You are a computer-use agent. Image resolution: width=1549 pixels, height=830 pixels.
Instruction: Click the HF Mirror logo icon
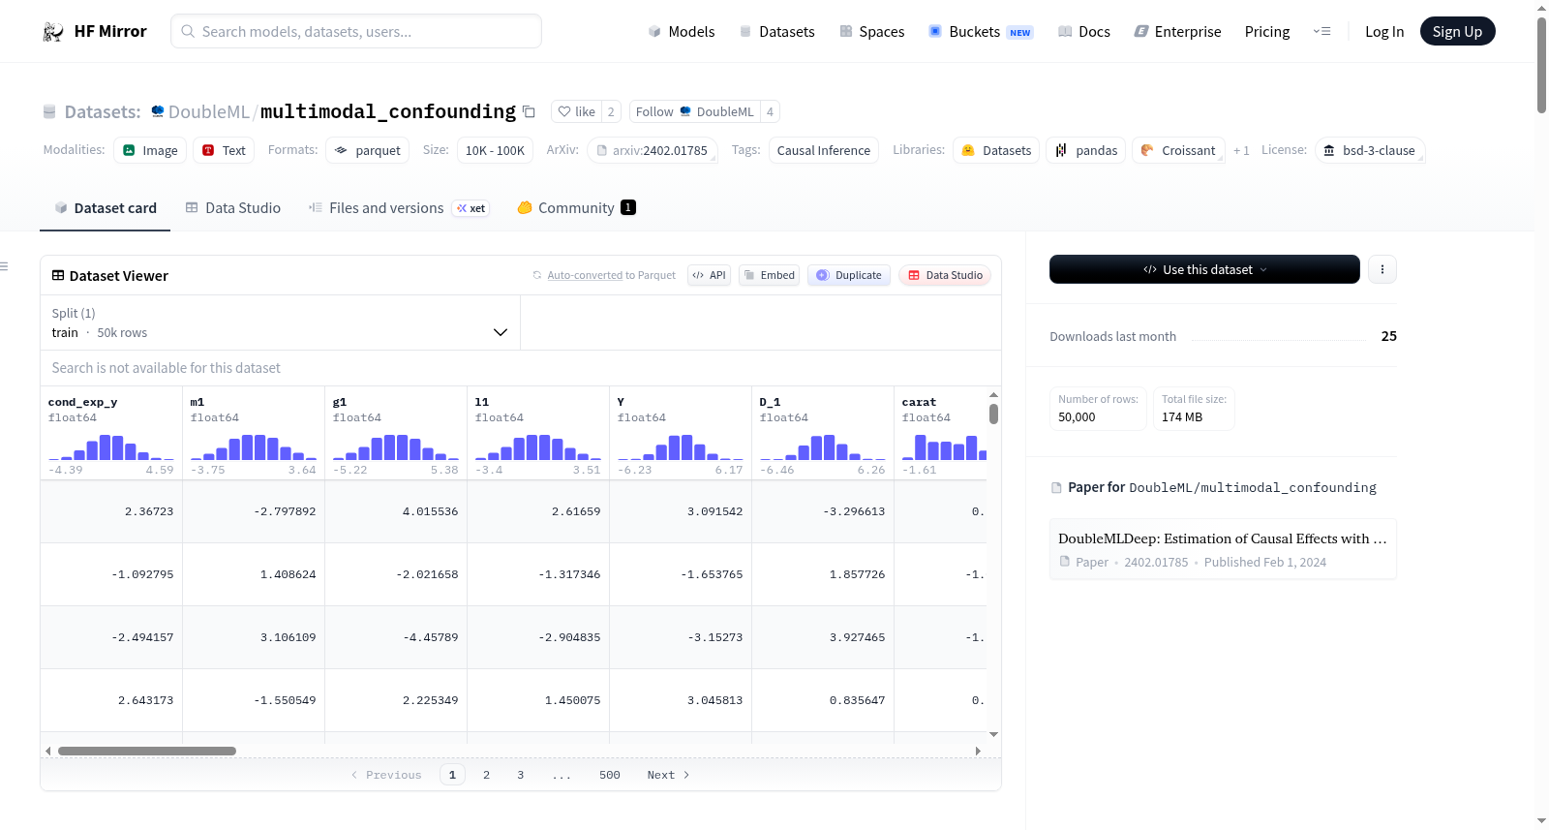[x=53, y=32]
